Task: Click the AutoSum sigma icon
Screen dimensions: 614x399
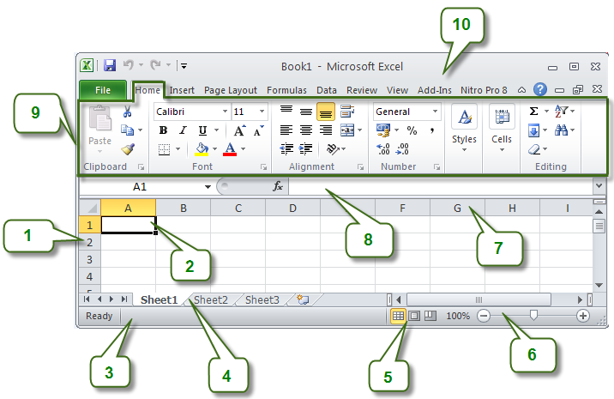Action: [533, 112]
